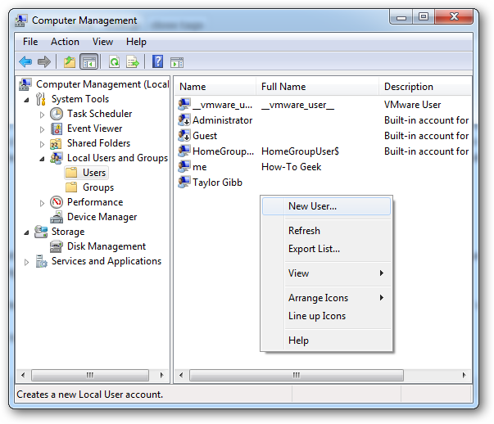Expand the Shared Folders node arrow
This screenshot has height=424, width=494.
tap(42, 144)
